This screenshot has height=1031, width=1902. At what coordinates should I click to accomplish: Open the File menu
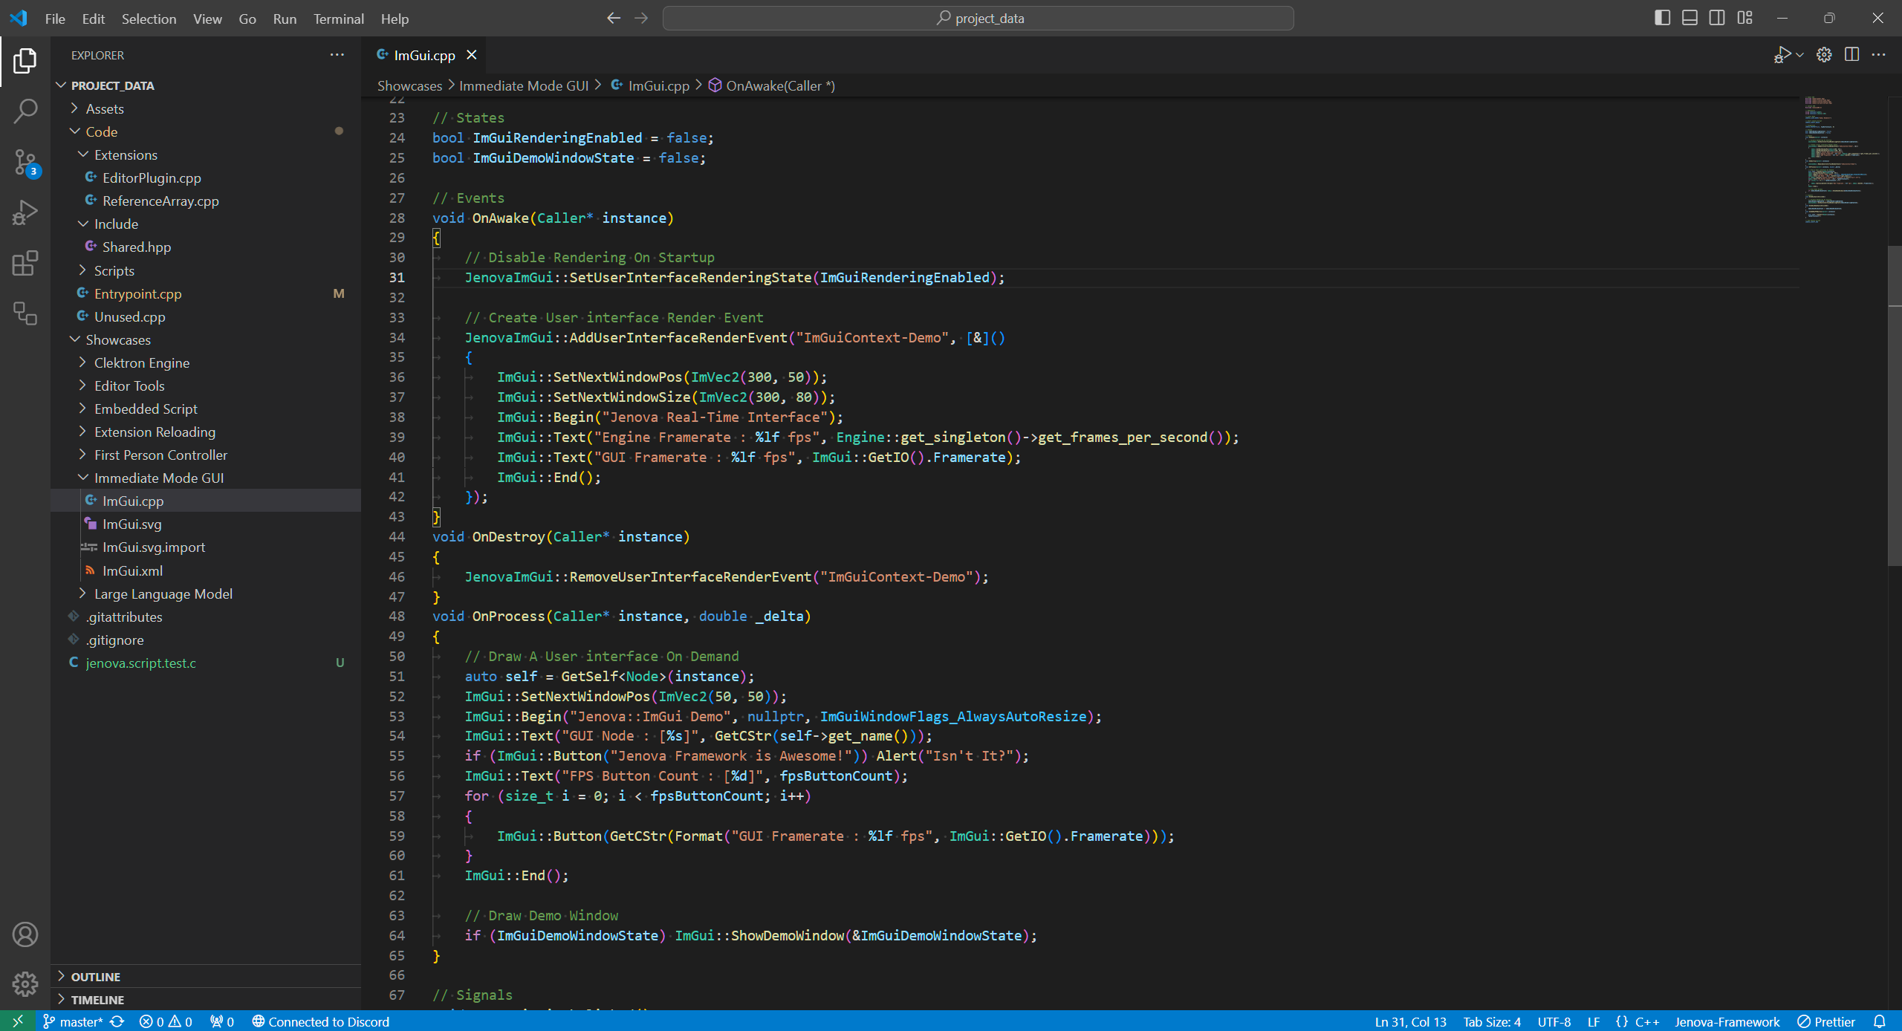tap(55, 19)
